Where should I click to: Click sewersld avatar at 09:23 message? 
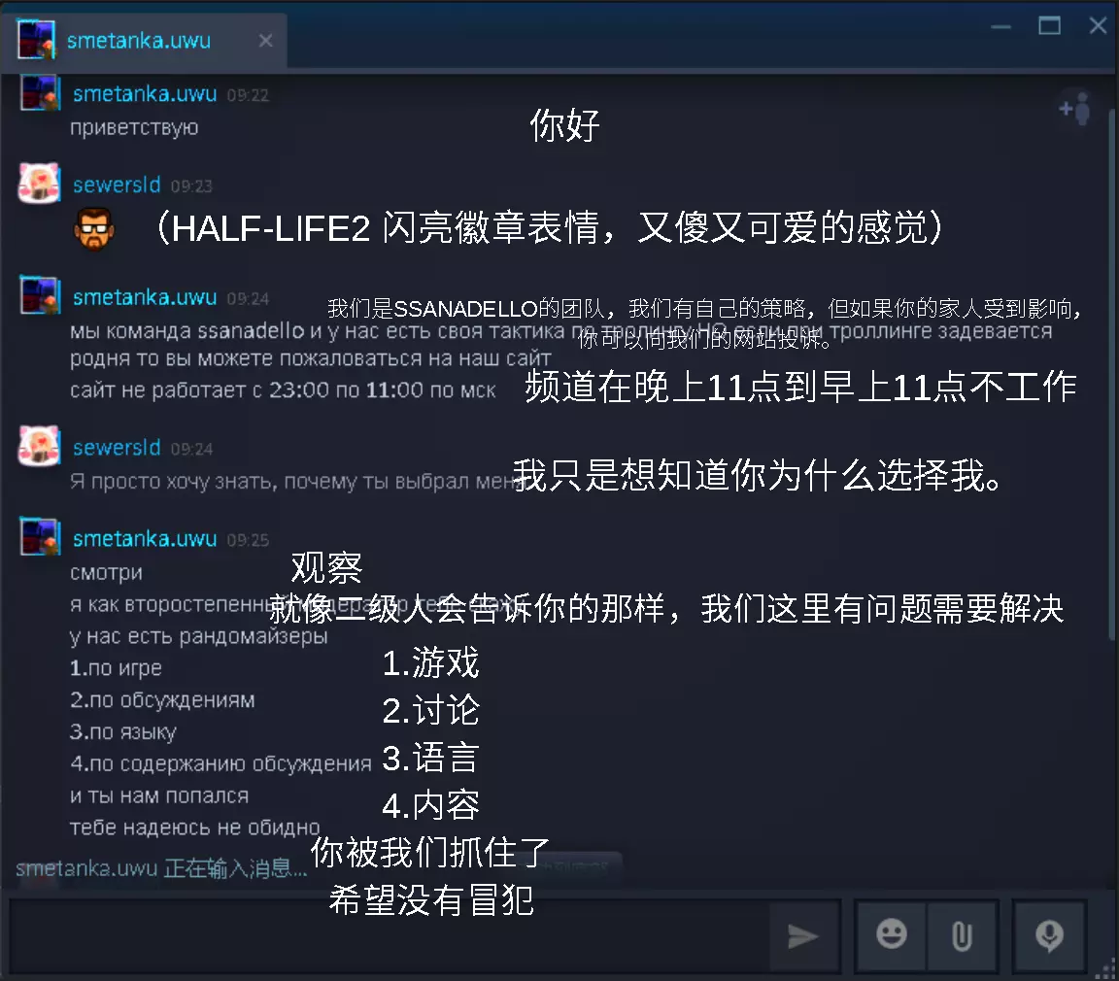tap(39, 184)
